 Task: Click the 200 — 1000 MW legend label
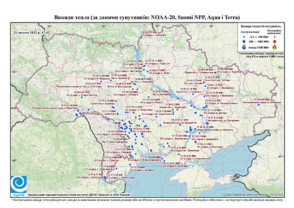(x=259, y=41)
